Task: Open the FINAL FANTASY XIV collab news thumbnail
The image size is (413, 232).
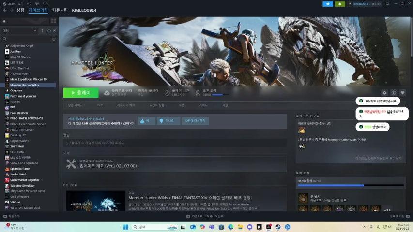Action: pos(95,201)
